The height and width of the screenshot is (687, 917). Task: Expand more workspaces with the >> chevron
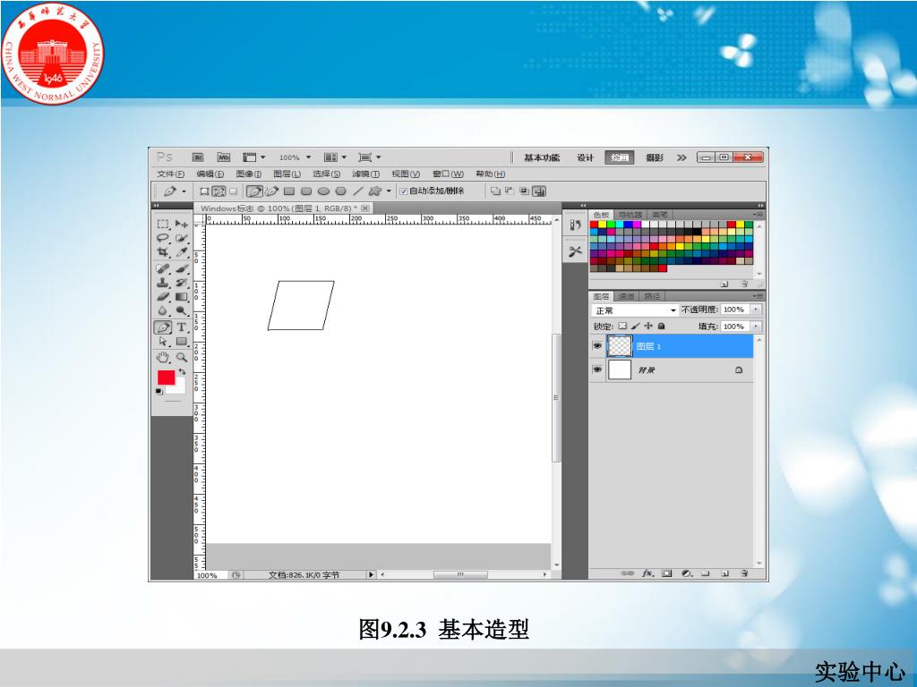click(x=681, y=157)
